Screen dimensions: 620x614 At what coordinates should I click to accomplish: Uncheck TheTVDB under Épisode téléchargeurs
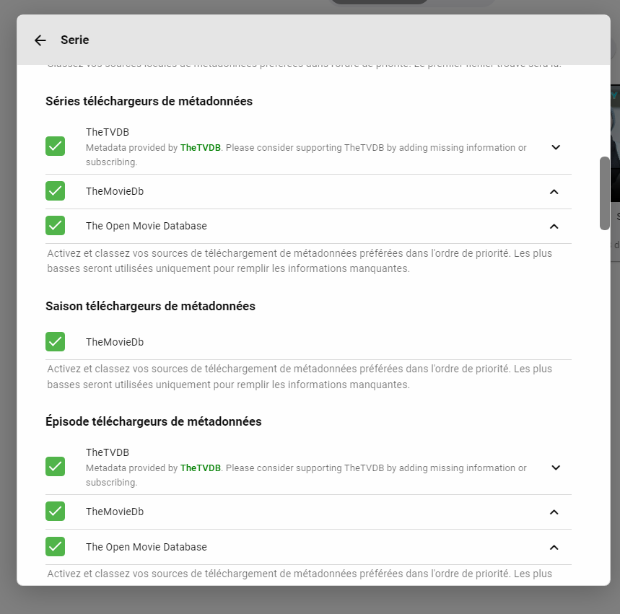pyautogui.click(x=56, y=467)
